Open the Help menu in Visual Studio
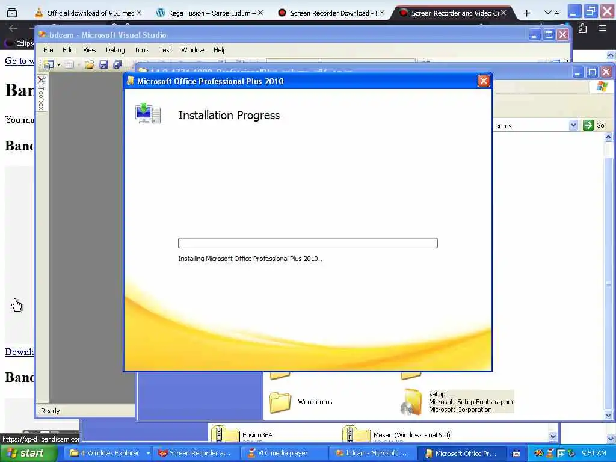This screenshot has width=616, height=462. 220,50
